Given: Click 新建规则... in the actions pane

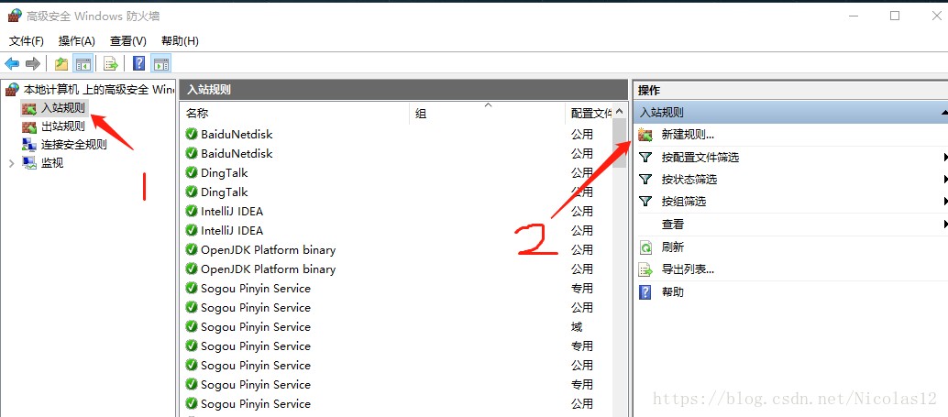Looking at the screenshot, I should pyautogui.click(x=688, y=135).
